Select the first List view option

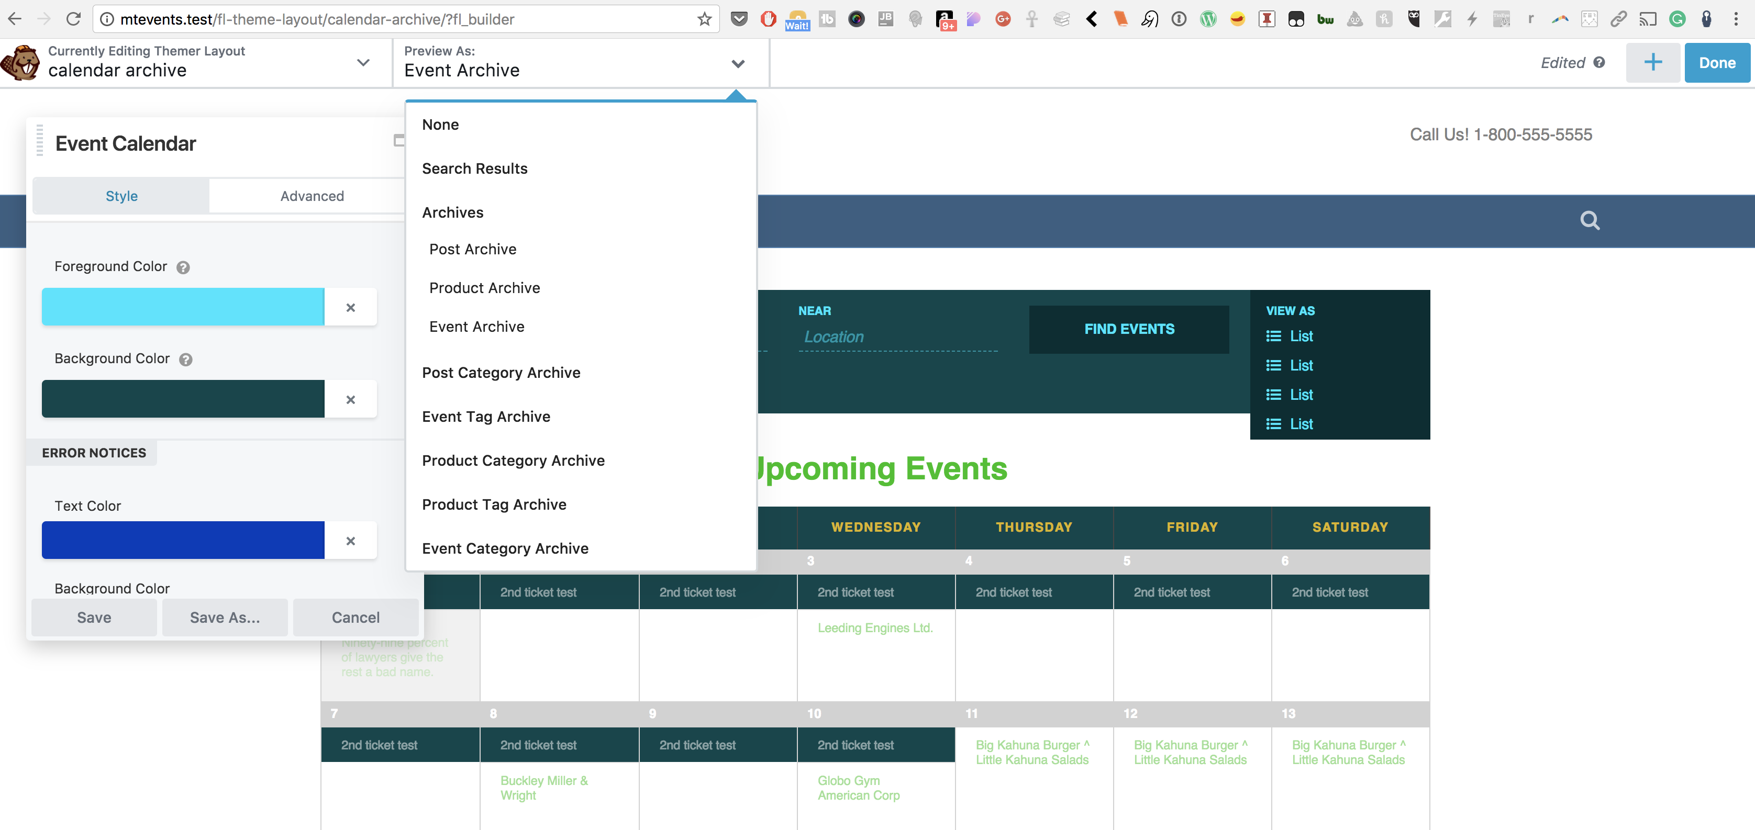1289,337
